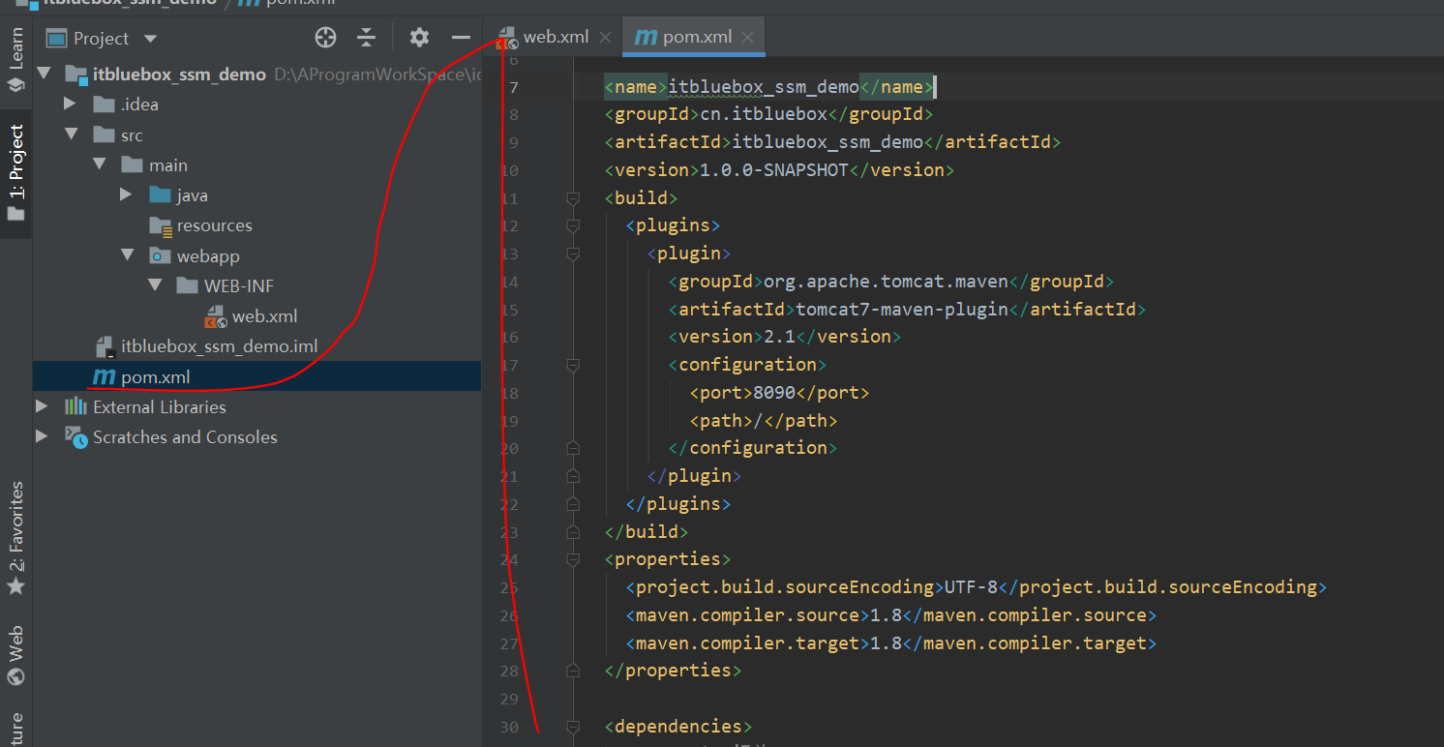Viewport: 1444px width, 747px height.
Task: Select pom.xml in the project tree
Action: click(156, 376)
